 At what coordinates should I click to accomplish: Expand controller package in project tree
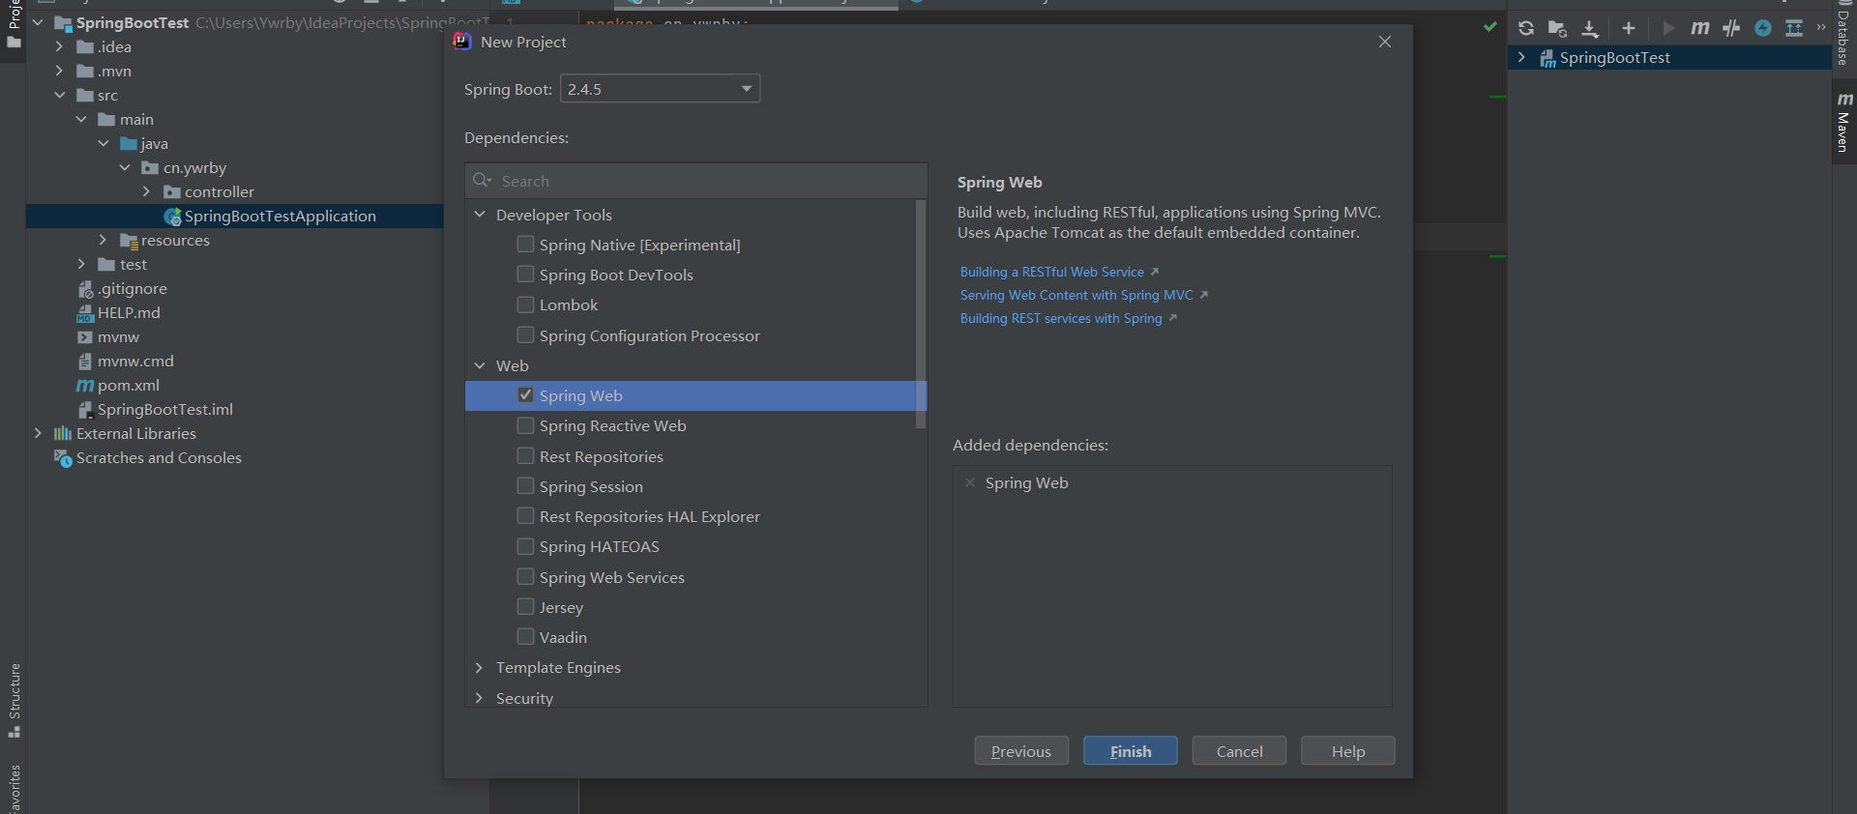tap(146, 191)
